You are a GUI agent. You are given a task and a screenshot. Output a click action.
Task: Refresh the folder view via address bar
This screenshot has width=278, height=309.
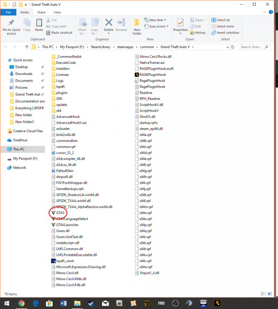coord(232,47)
